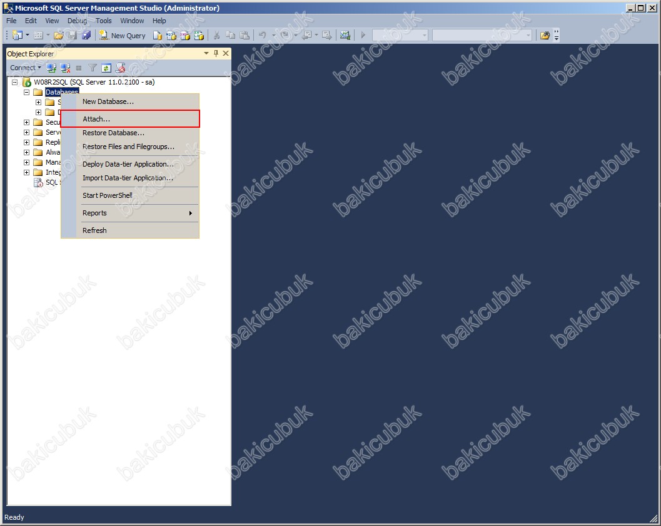
Task: Choose Restore Files and Filegroups...
Action: (x=130, y=147)
